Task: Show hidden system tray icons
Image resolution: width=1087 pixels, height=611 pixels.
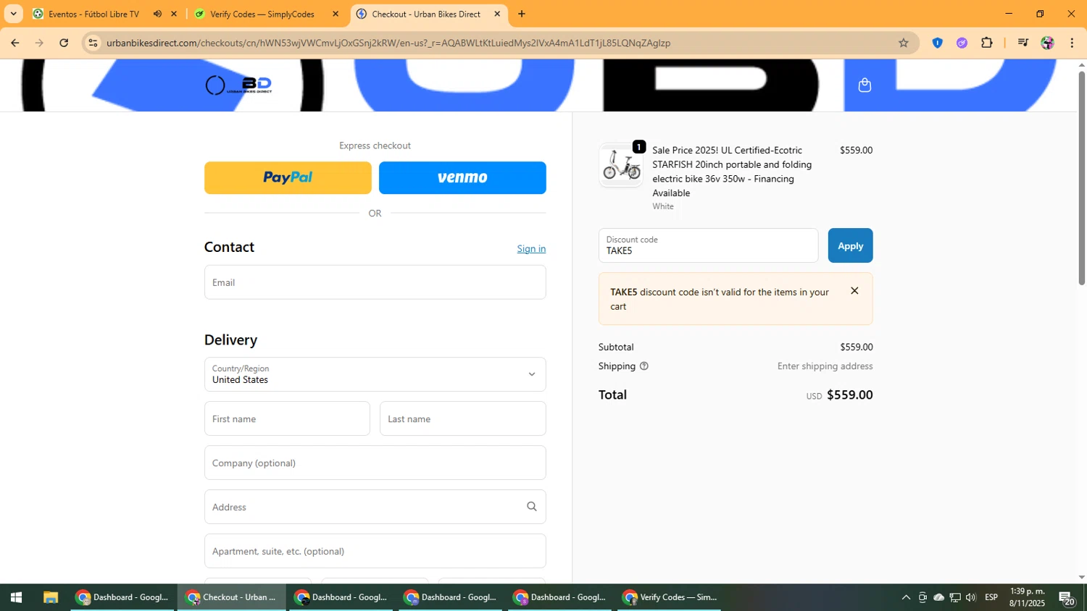Action: (x=906, y=597)
